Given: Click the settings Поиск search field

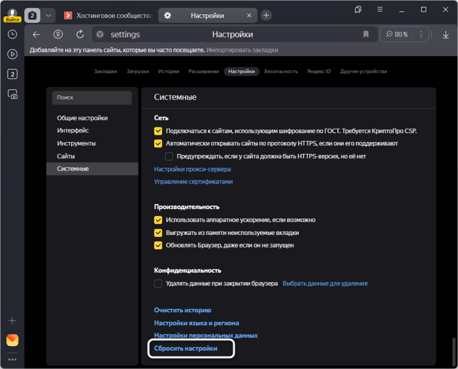Looking at the screenshot, I should click(x=92, y=98).
